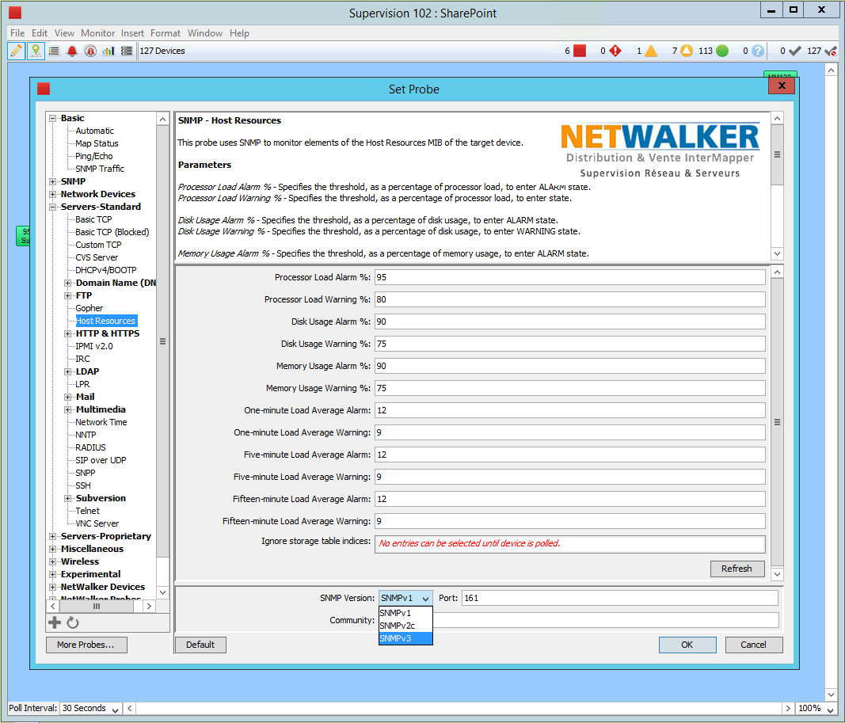Open the list view toolbar icon

[54, 51]
